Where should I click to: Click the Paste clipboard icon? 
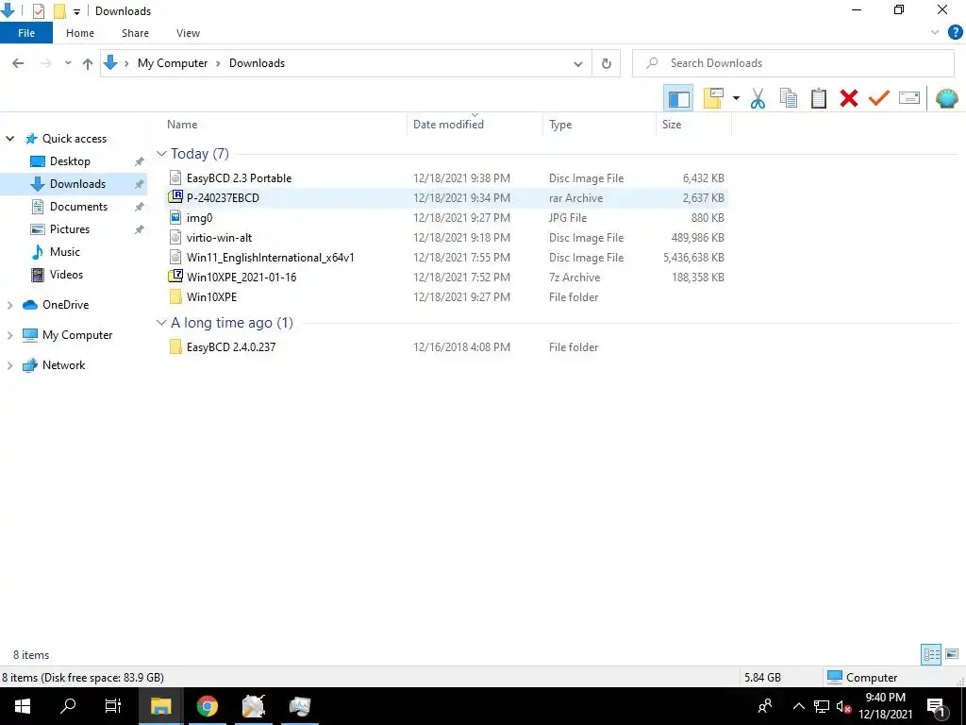[818, 98]
